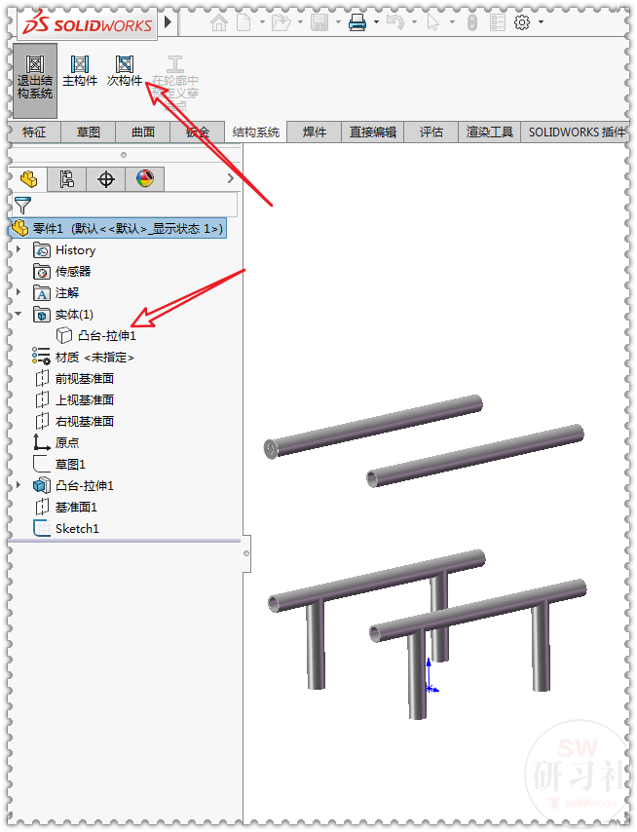637x832 pixels.
Task: Open the ConfigurationManager tab icon
Action: 67,179
